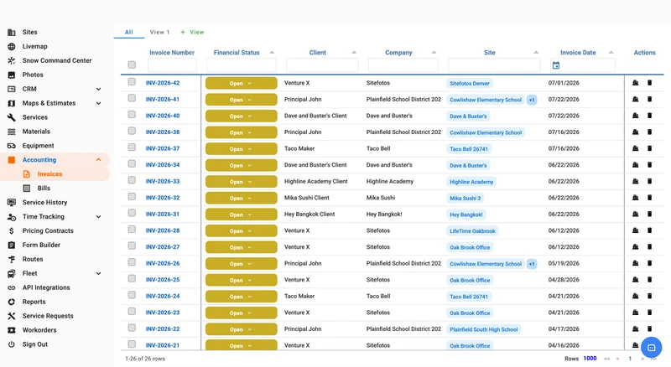Collapse the Accounting section chevron

(x=98, y=159)
